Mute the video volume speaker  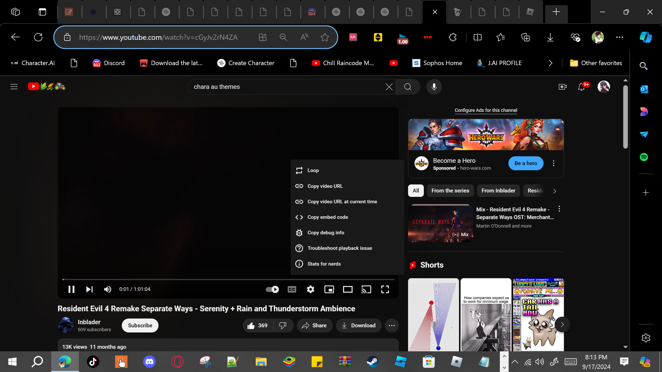tap(108, 289)
